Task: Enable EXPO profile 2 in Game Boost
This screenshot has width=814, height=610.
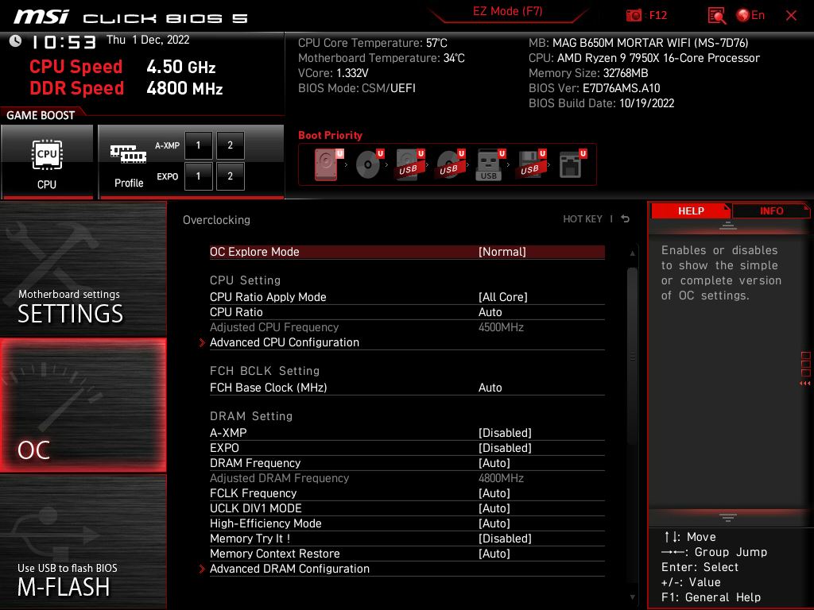Action: [230, 176]
